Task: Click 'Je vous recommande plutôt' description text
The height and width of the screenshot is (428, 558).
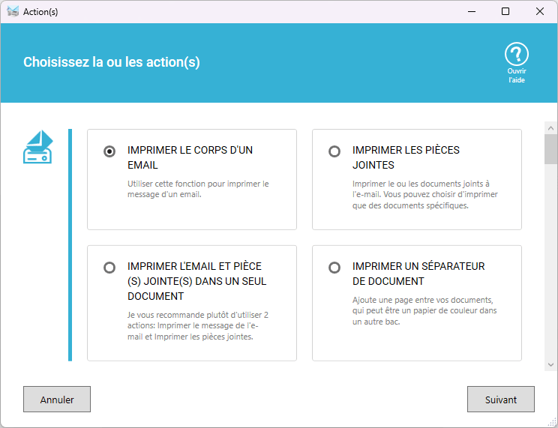Action: coord(198,325)
